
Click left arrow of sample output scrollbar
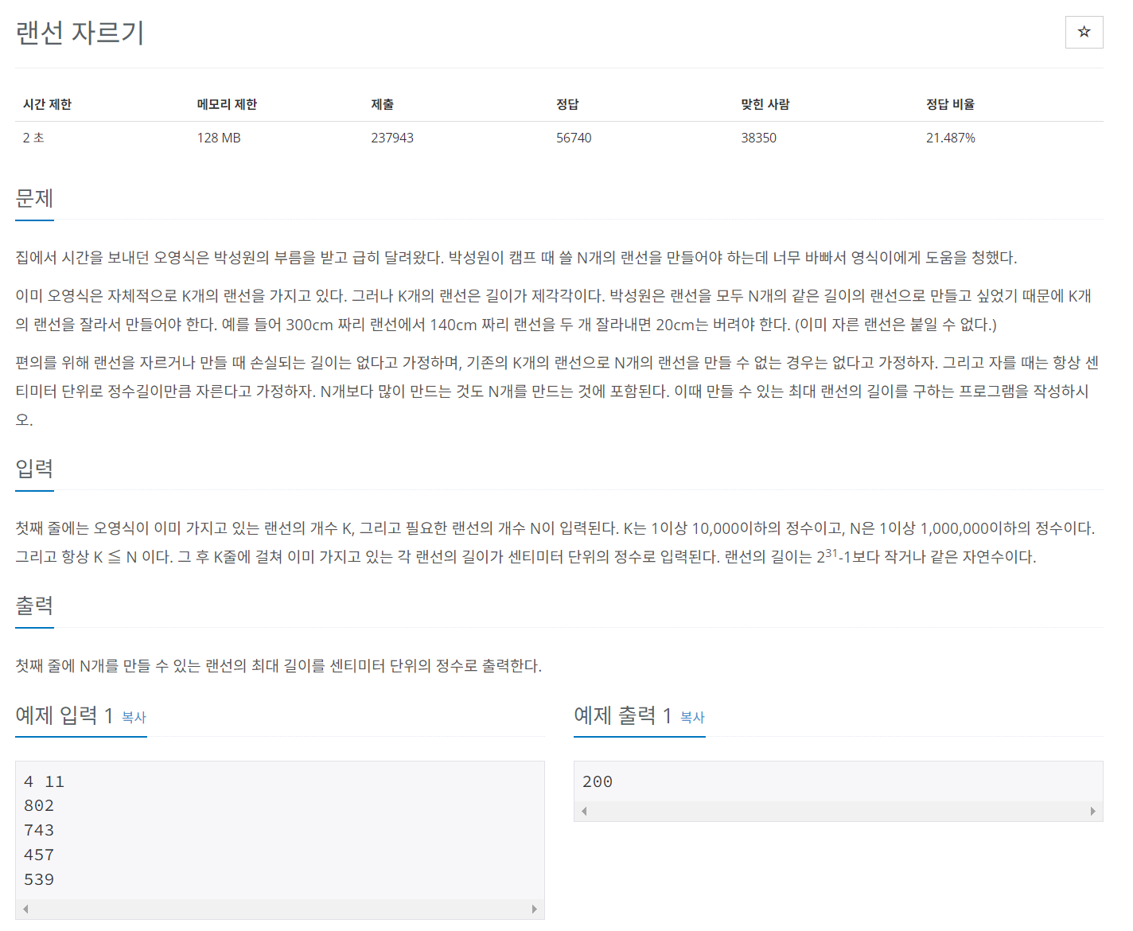point(584,811)
